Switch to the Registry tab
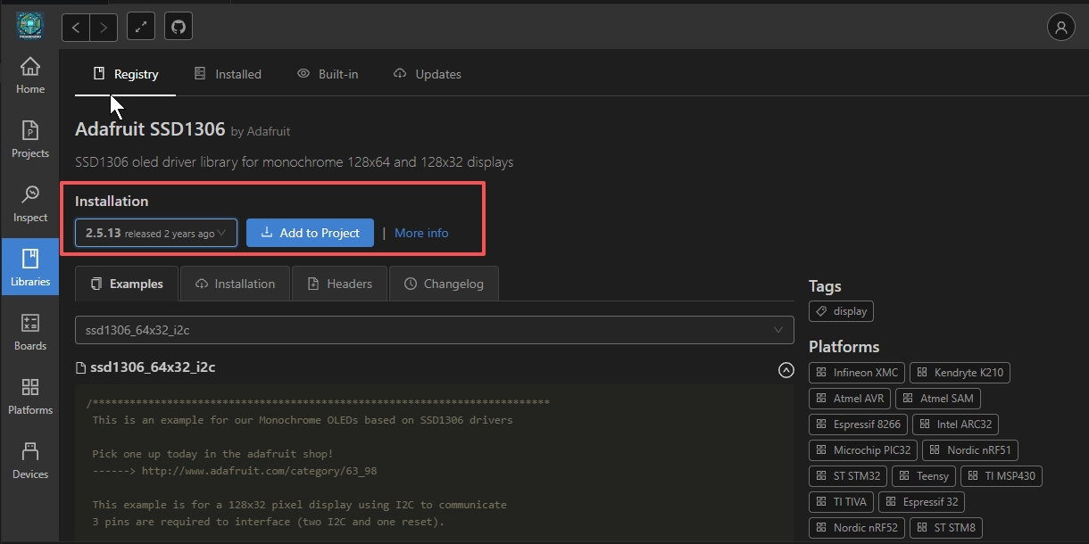 [x=126, y=74]
